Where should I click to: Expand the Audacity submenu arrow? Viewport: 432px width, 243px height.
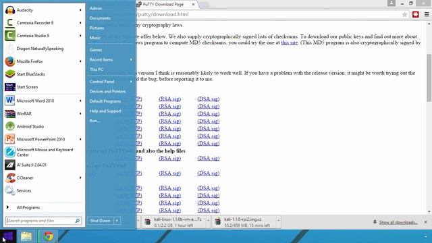[80, 10]
